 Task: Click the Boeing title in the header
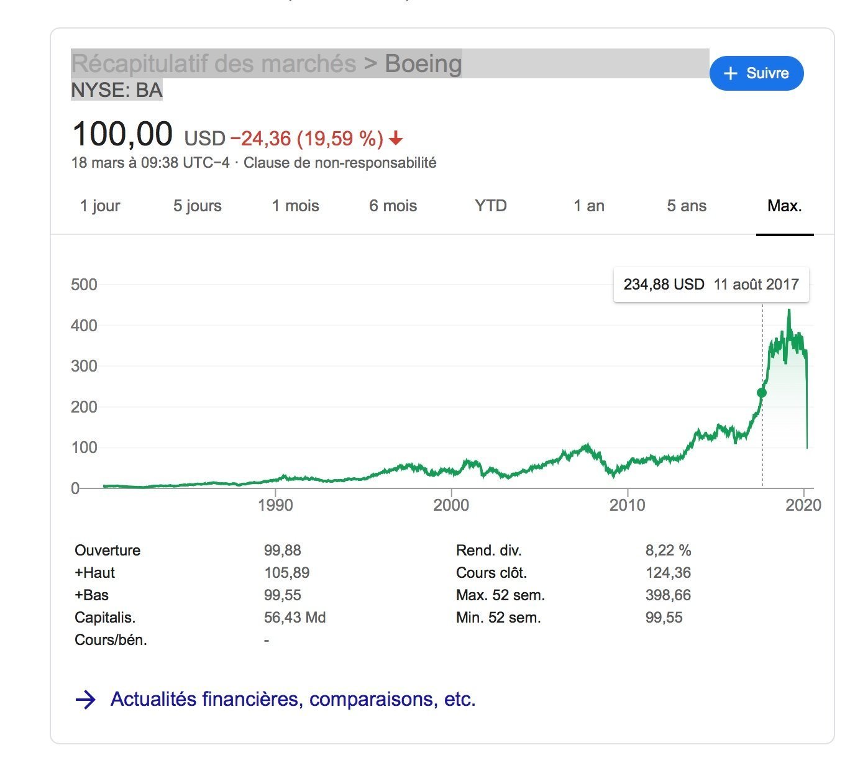click(423, 64)
